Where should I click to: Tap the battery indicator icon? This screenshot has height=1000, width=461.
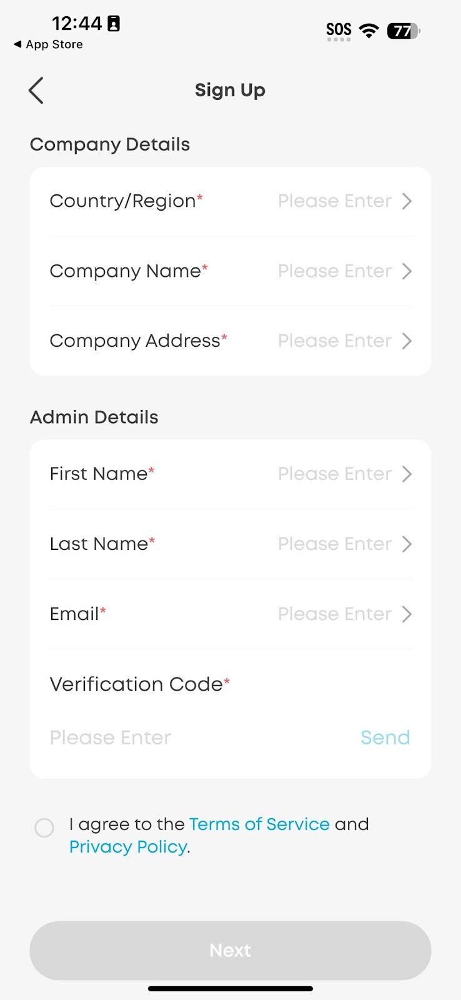pyautogui.click(x=403, y=31)
